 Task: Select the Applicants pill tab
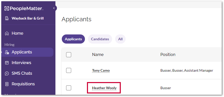tap(73, 39)
